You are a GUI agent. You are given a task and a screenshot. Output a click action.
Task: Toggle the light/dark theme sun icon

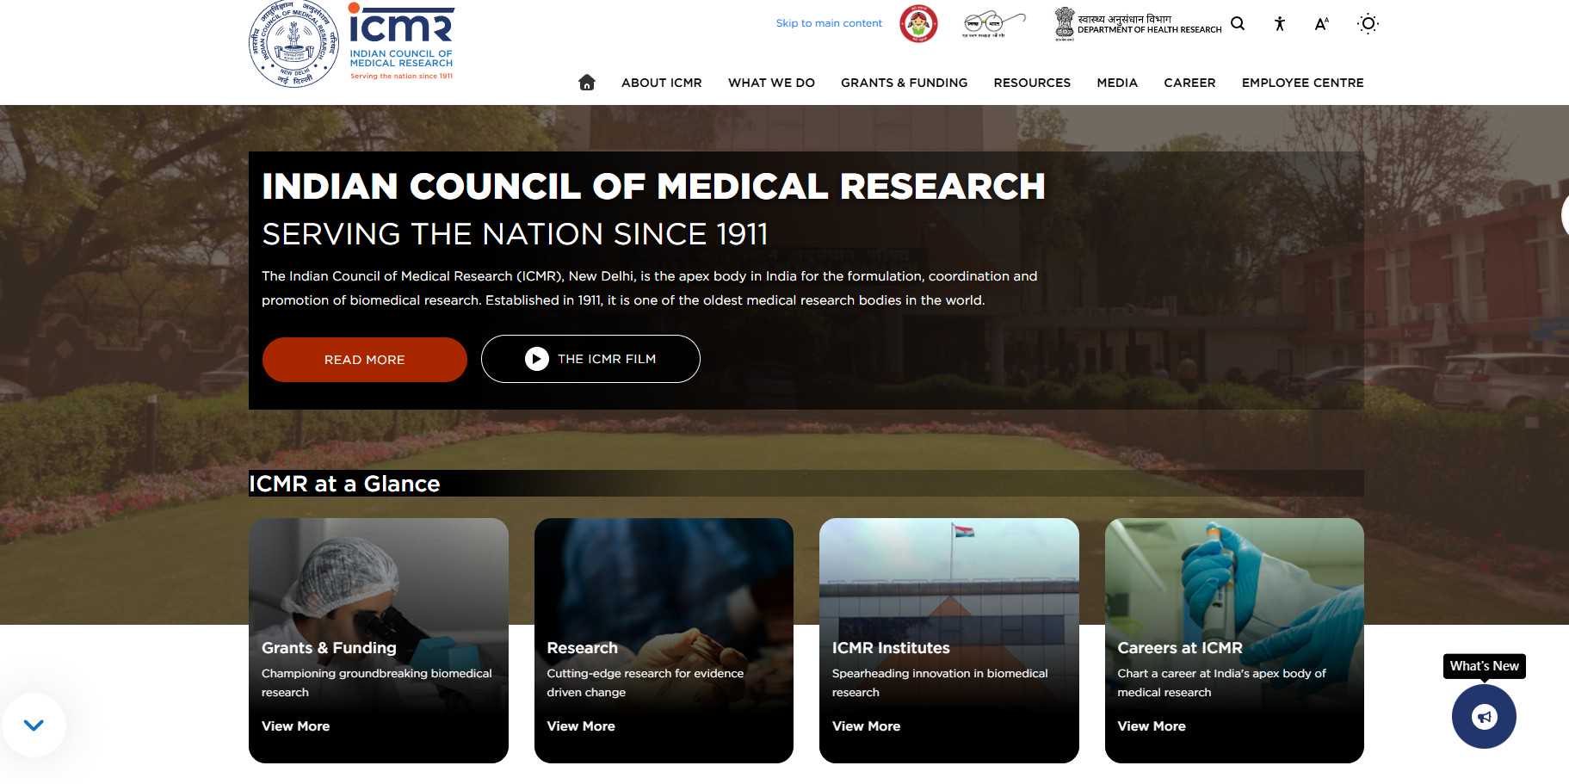[x=1368, y=24]
